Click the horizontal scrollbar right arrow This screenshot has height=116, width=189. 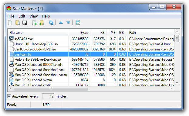[171, 89]
